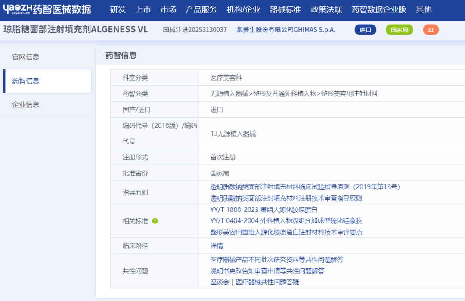
Task: Click the green 国家局 badge
Action: (400, 30)
